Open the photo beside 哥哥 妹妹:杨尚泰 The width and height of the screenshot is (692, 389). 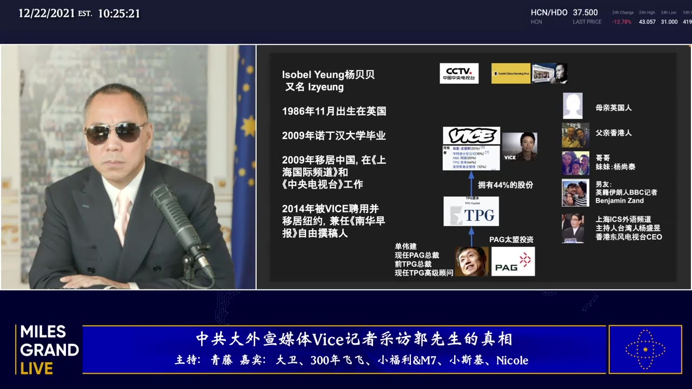[575, 163]
